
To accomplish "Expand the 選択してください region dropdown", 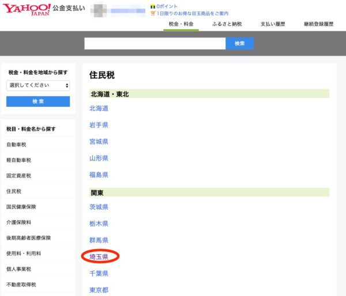I will tap(38, 85).
